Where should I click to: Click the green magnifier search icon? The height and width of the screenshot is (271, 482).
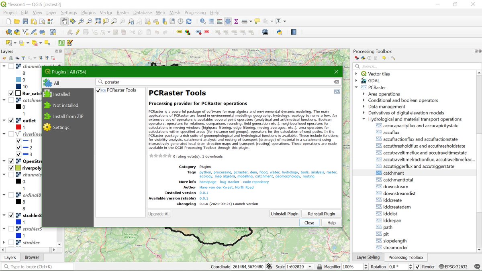61,43
